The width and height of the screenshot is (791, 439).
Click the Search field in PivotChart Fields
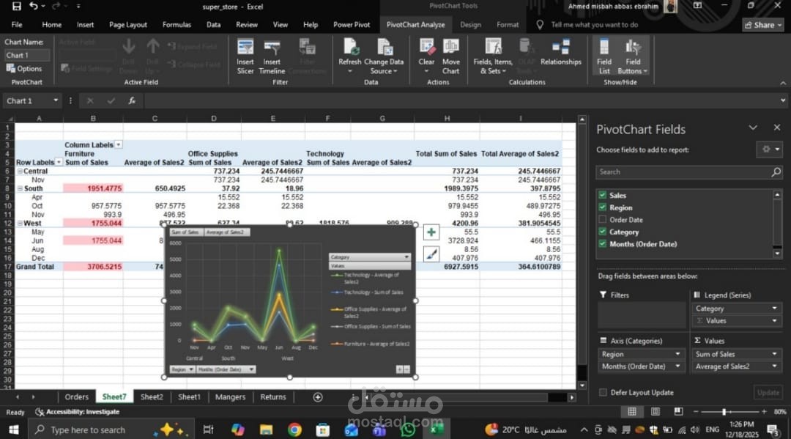681,171
